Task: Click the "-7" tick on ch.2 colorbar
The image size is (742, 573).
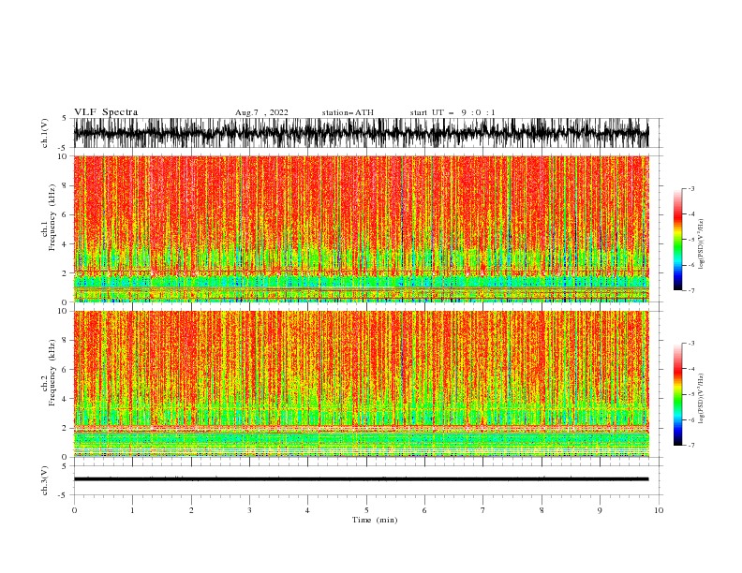Action: (690, 445)
